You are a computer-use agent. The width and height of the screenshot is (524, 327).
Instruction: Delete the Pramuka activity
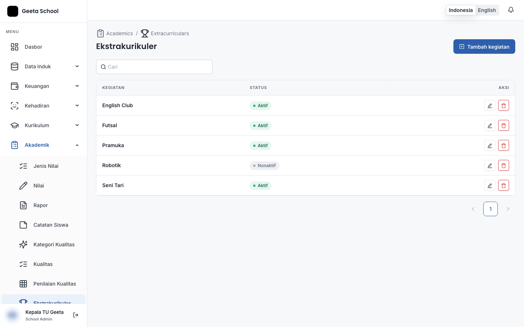click(x=504, y=145)
